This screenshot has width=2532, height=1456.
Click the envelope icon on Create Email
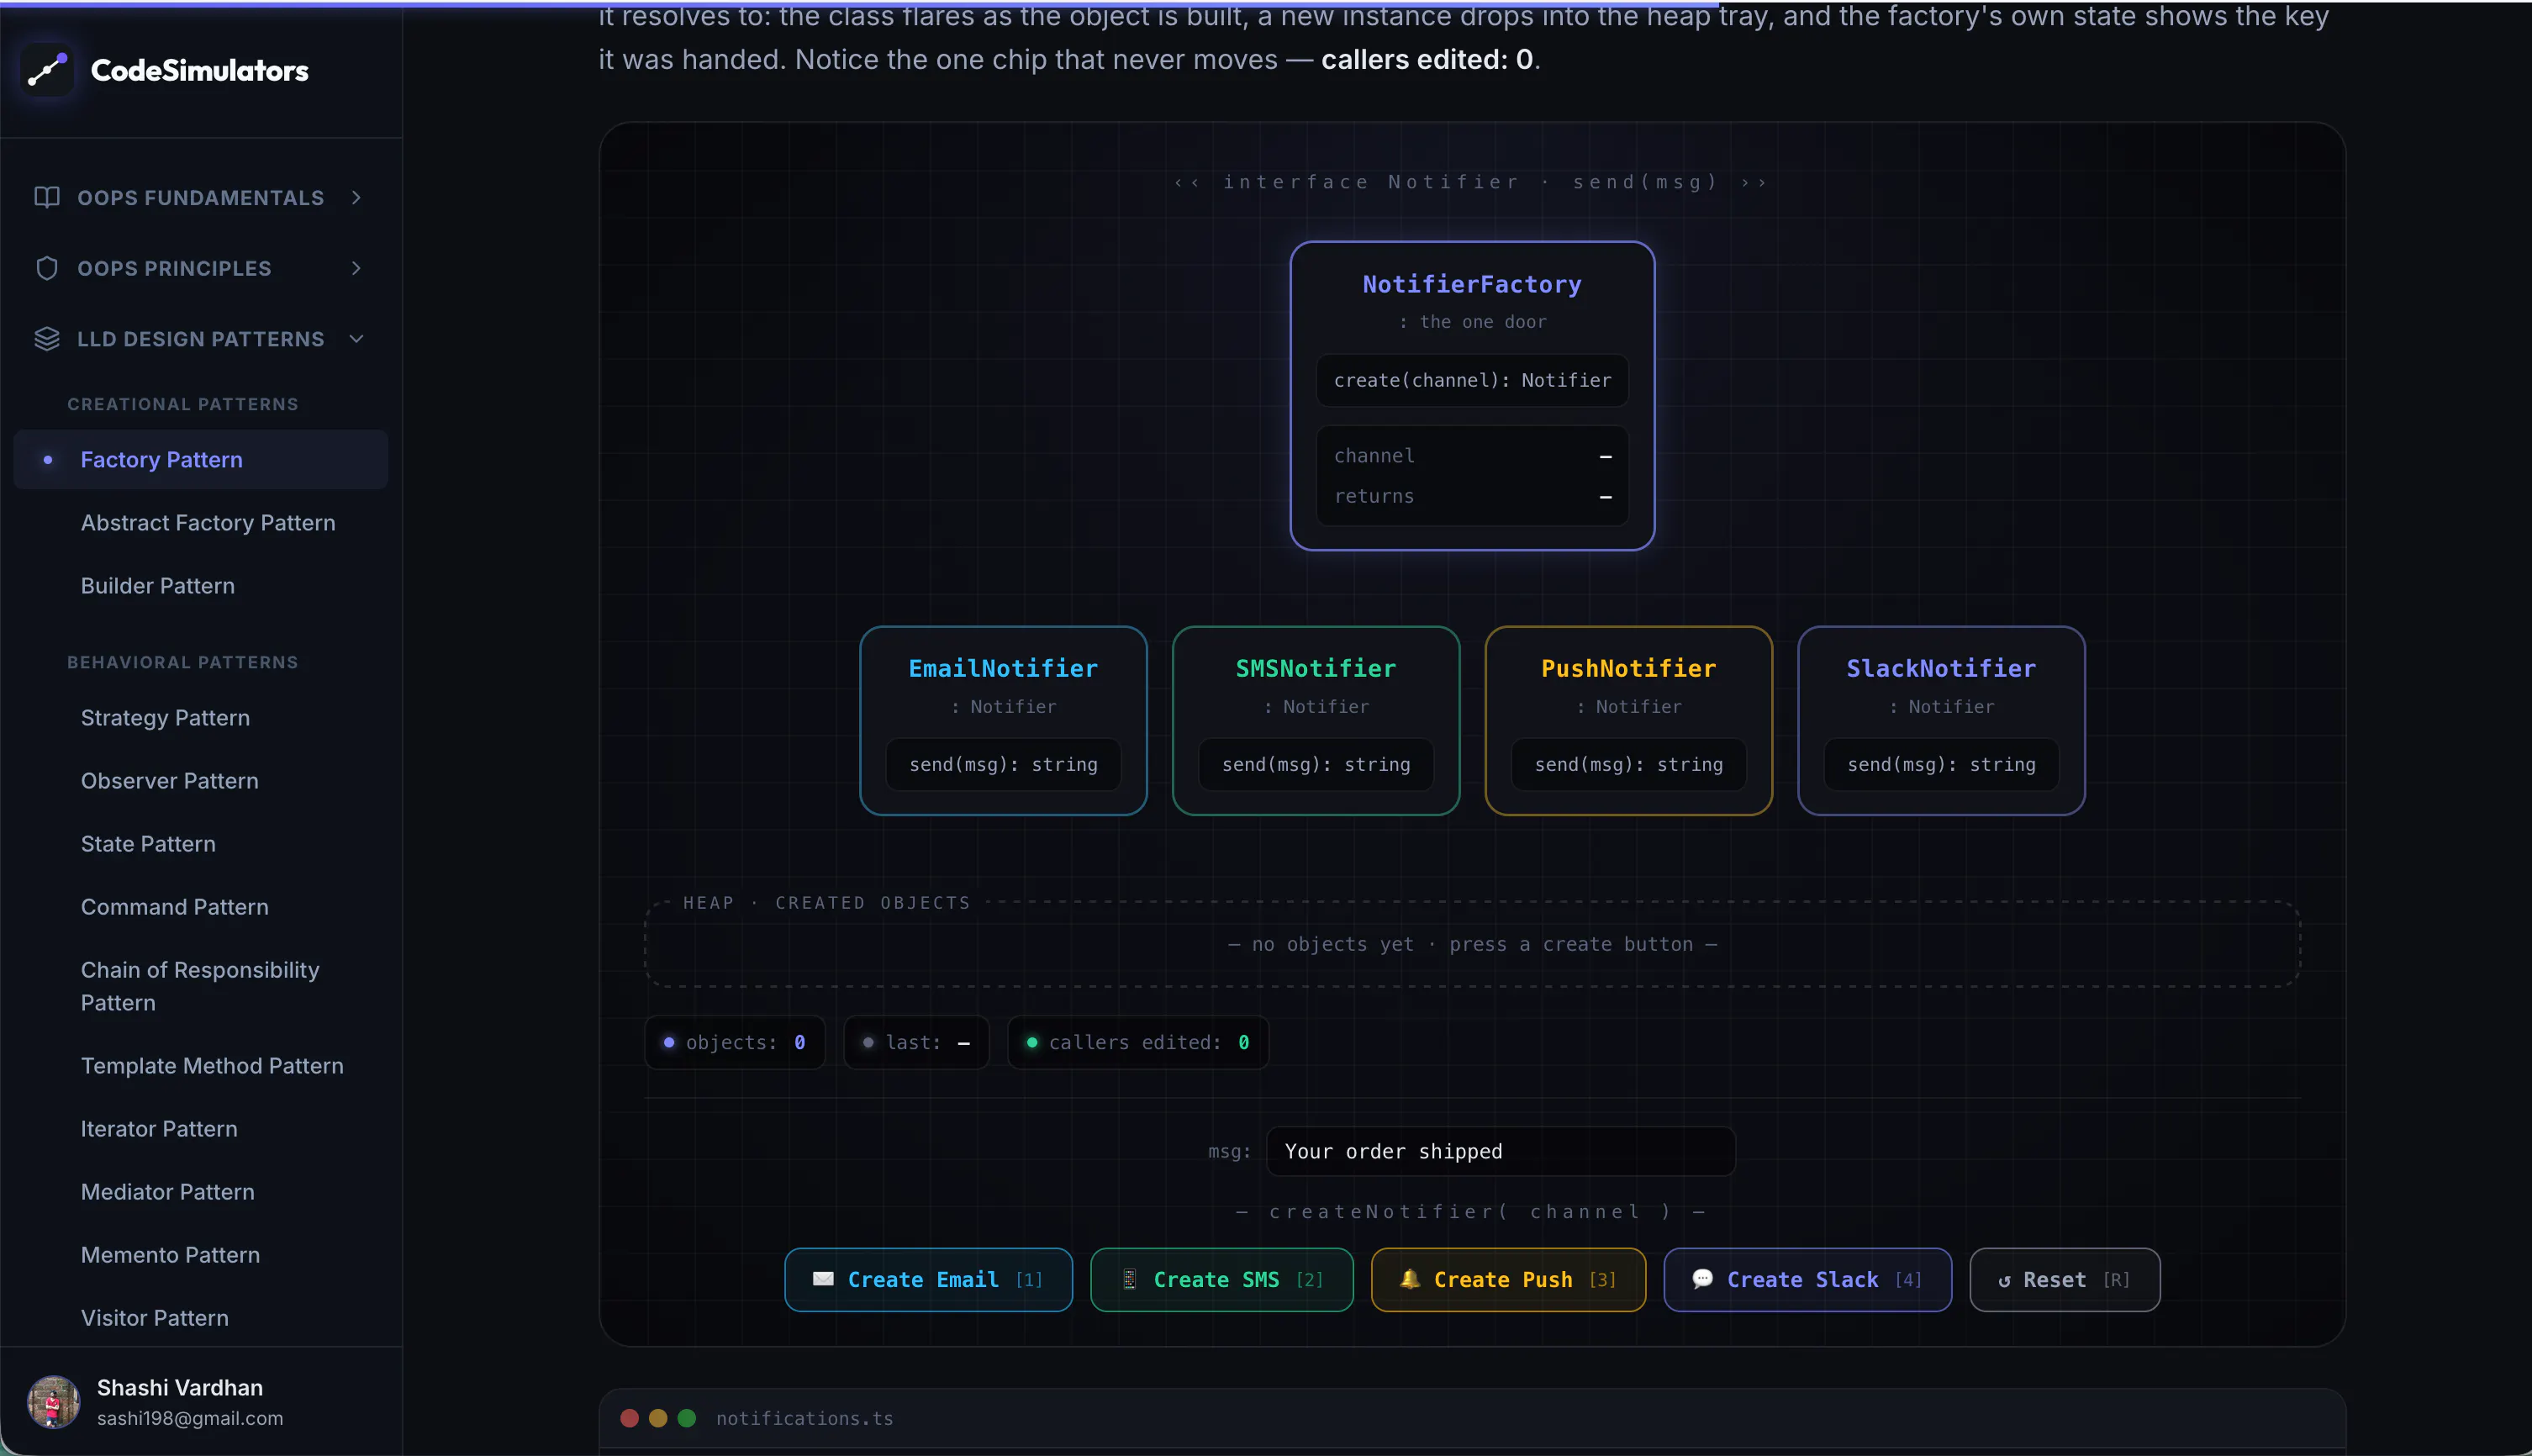(x=823, y=1279)
